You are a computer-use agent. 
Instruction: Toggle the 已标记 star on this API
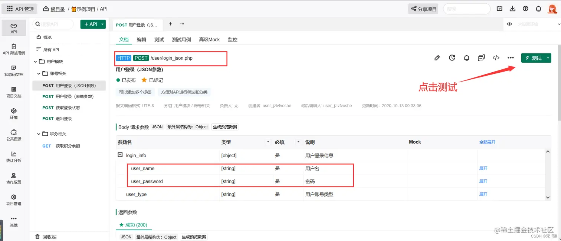tap(144, 80)
